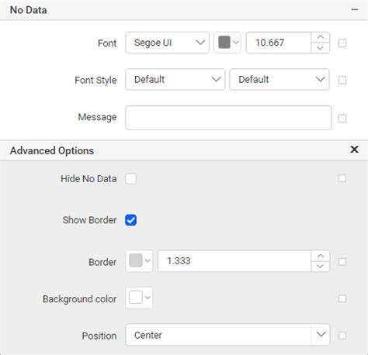The image size is (368, 355).
Task: Increase border width with up arrow
Action: tap(321, 256)
